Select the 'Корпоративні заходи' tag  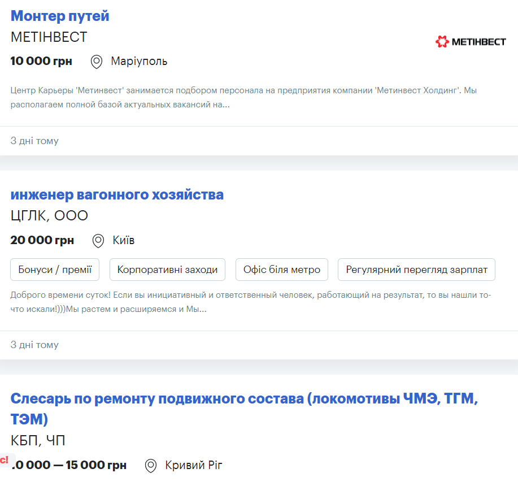coord(167,270)
